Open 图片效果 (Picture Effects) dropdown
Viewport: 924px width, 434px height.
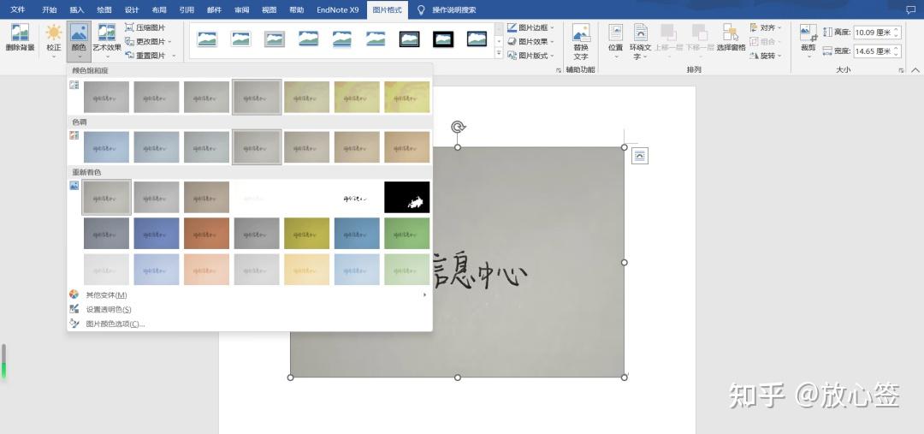531,42
